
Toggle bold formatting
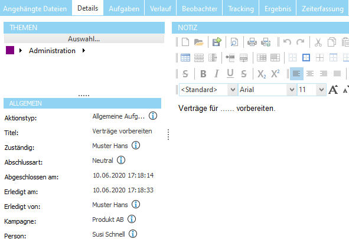pyautogui.click(x=203, y=74)
